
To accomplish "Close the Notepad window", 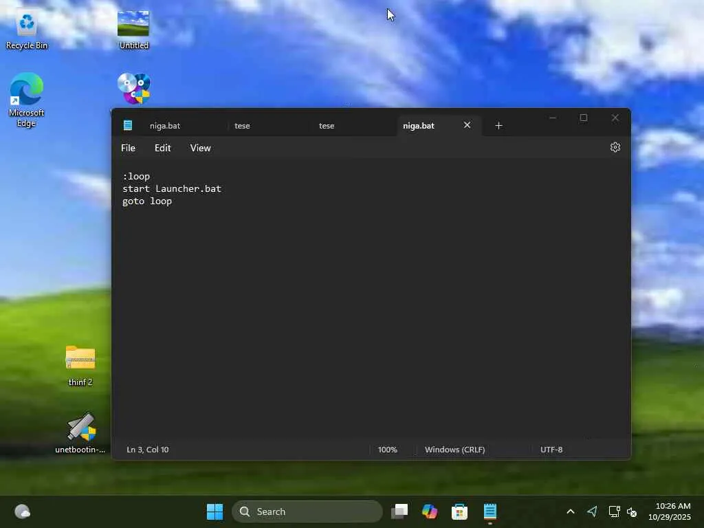I will point(615,118).
